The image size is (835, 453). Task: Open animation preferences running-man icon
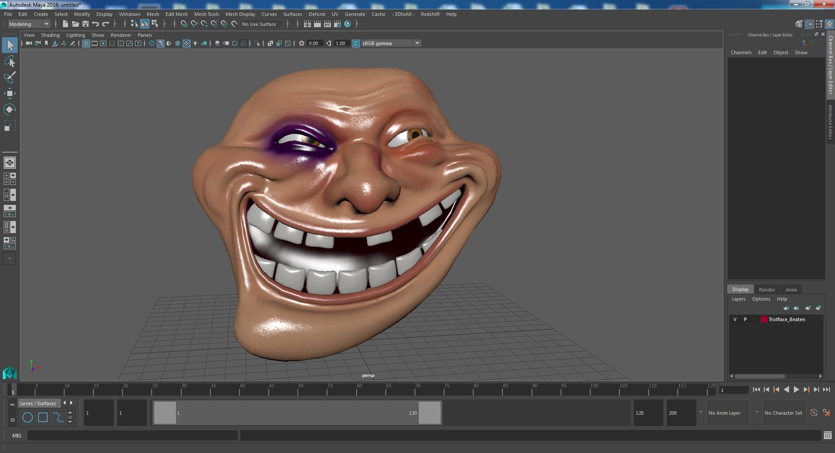pyautogui.click(x=827, y=413)
